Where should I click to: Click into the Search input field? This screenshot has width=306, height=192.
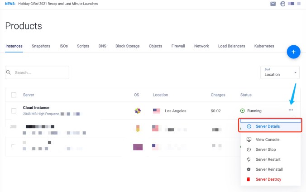[40, 72]
